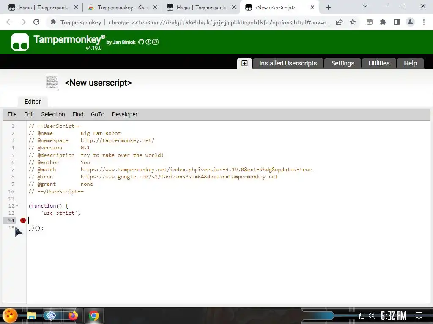Viewport: 433px width, 324px height.
Task: Click the @grant none line
Action: (x=60, y=184)
